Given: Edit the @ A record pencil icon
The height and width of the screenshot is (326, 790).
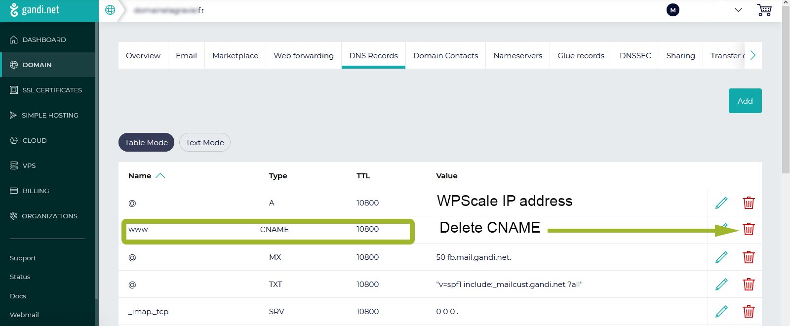Looking at the screenshot, I should [x=721, y=203].
